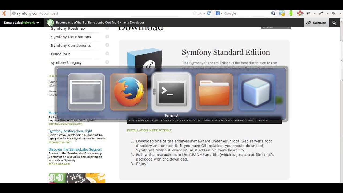343x193 pixels.
Task: Expand the Firebug icon dropdown arrow
Action: coord(314,13)
